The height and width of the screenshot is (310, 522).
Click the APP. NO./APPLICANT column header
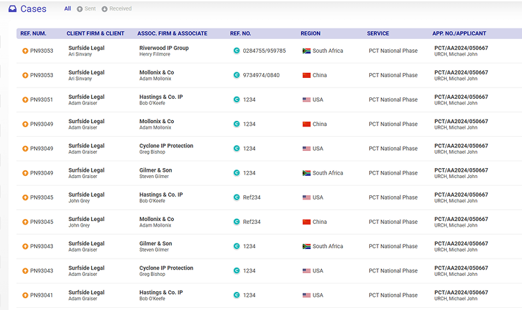pos(459,33)
